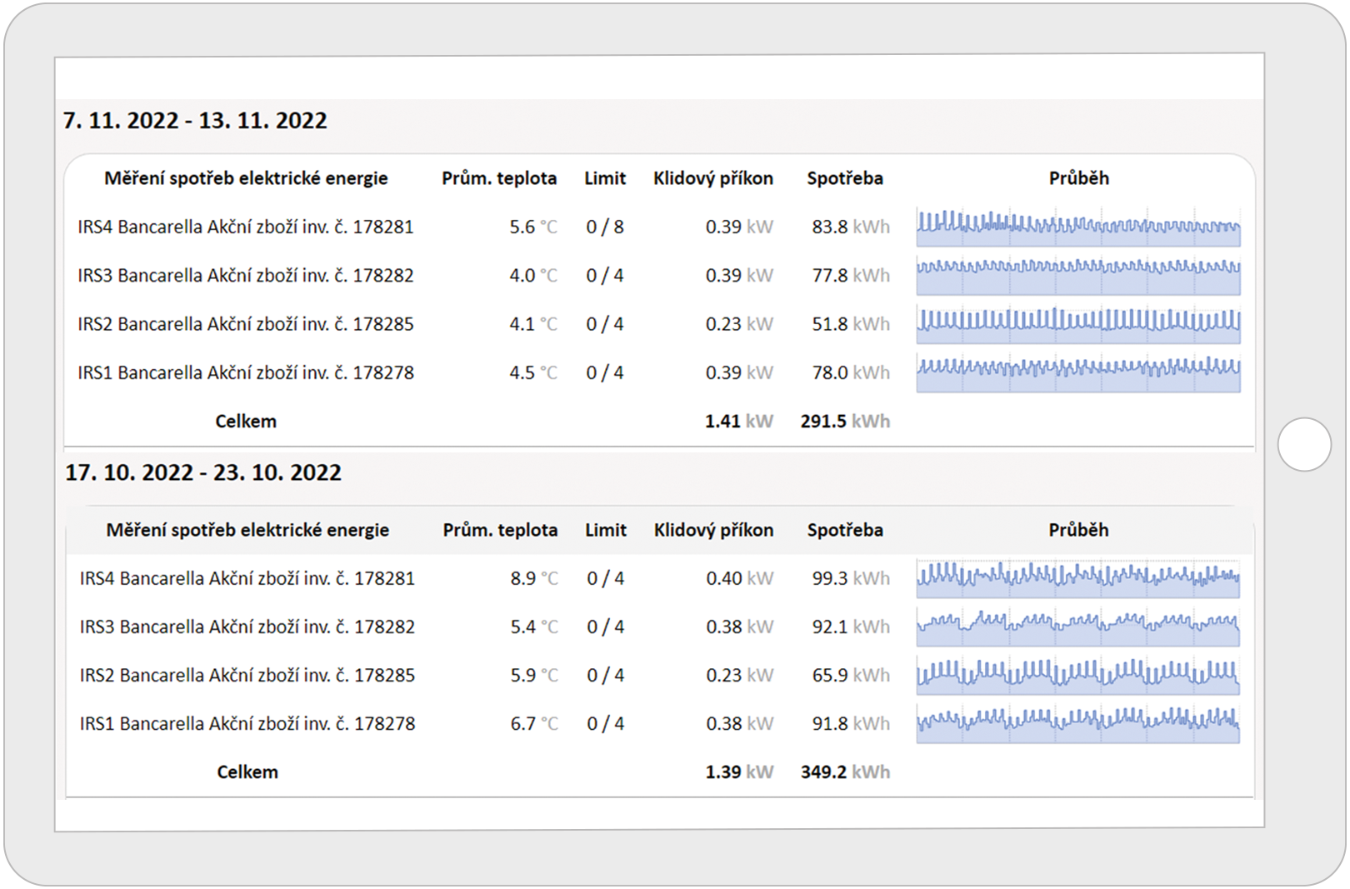The height and width of the screenshot is (889, 1350).
Task: Click the second table's Klidový příkon column header
Action: pos(714,530)
